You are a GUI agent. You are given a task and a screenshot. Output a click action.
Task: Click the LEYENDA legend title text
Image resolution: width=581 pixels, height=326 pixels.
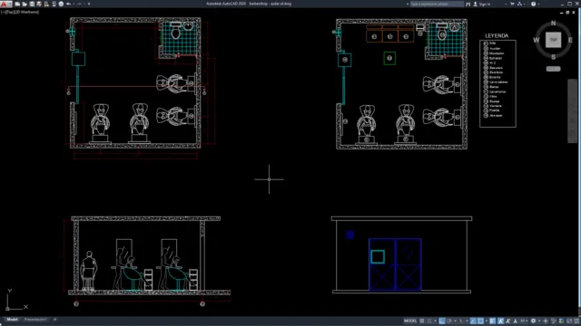pos(497,36)
